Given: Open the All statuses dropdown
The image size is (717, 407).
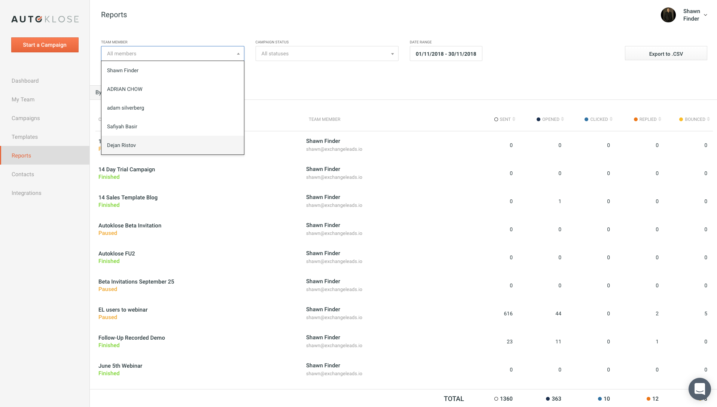Looking at the screenshot, I should (327, 54).
